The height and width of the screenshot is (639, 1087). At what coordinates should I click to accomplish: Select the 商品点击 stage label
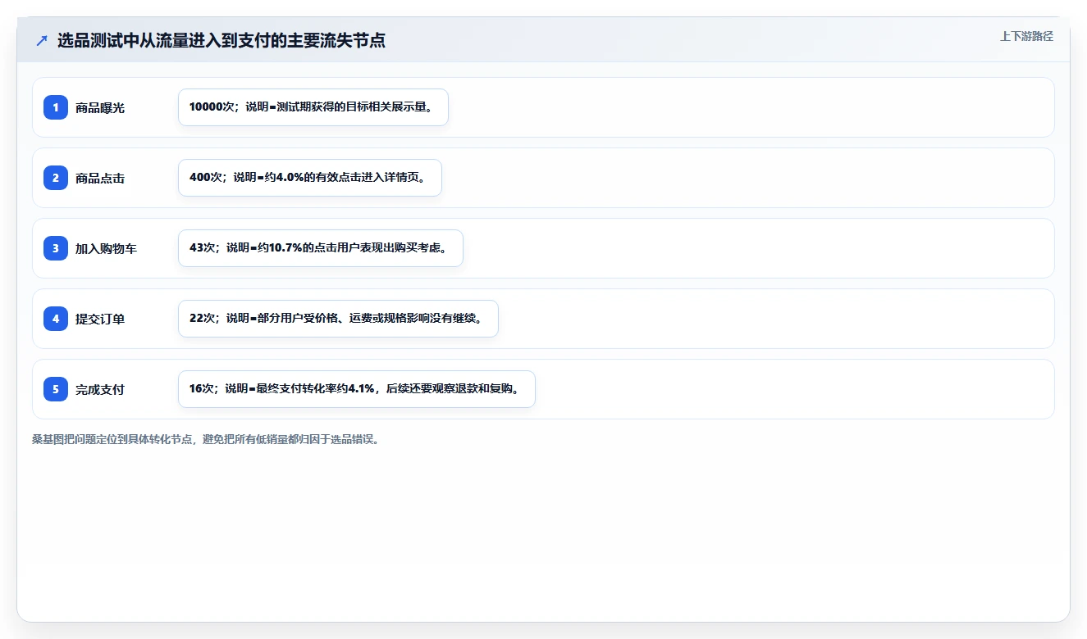pos(100,178)
